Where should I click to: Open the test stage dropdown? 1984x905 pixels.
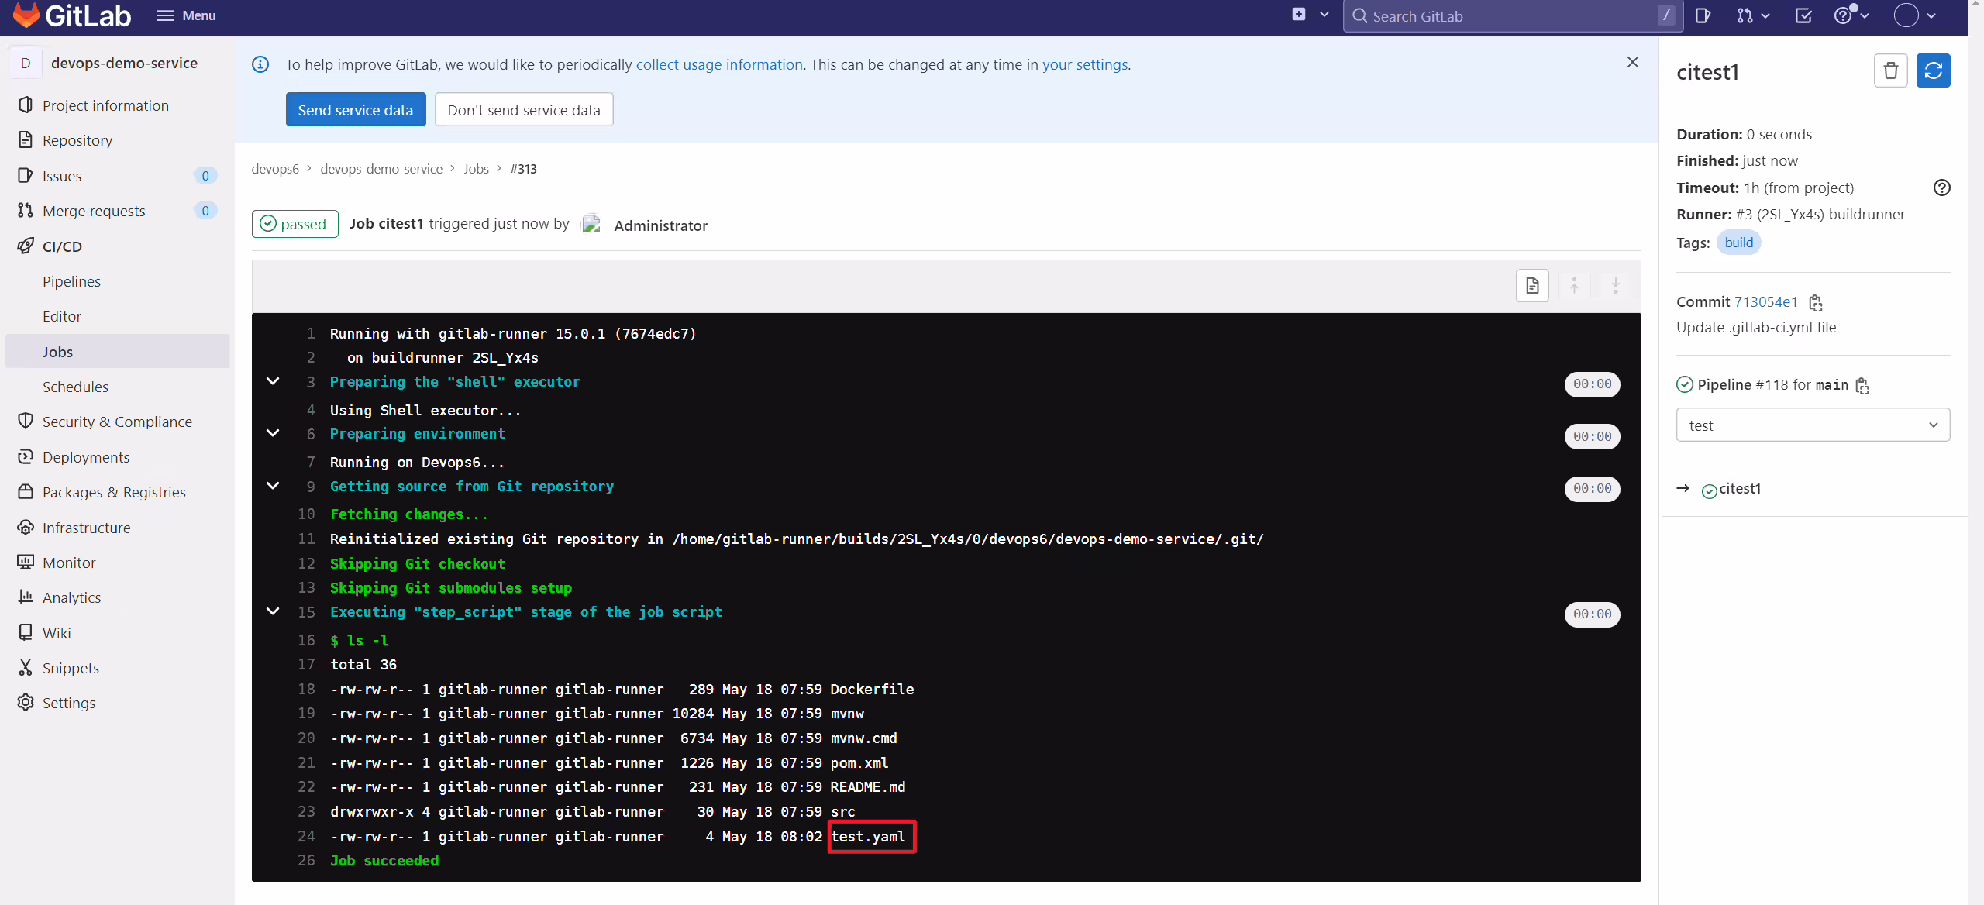[x=1813, y=425]
